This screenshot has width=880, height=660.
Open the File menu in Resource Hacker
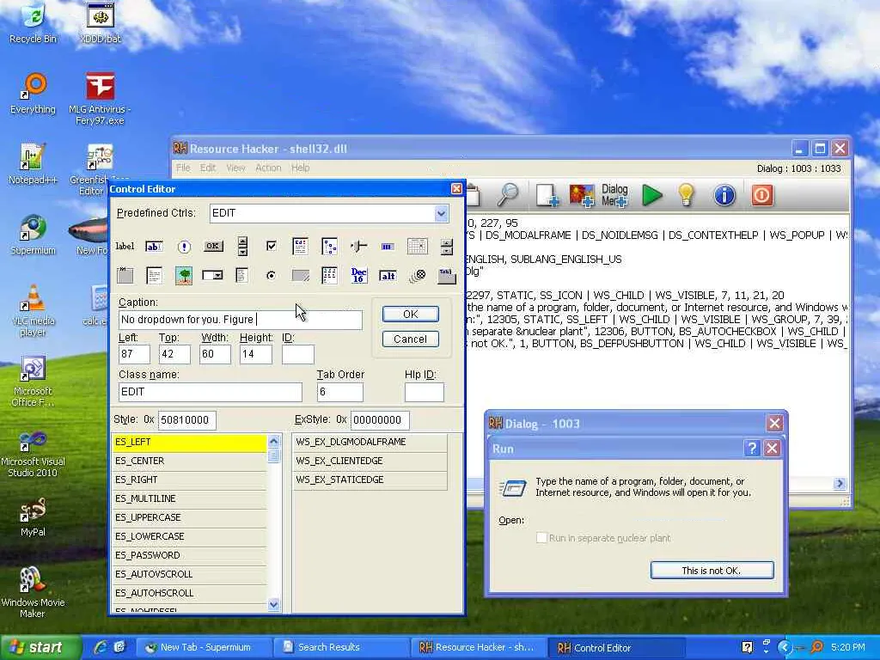(183, 168)
